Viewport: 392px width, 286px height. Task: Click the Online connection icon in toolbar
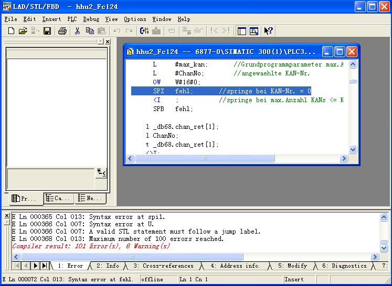coord(186,31)
